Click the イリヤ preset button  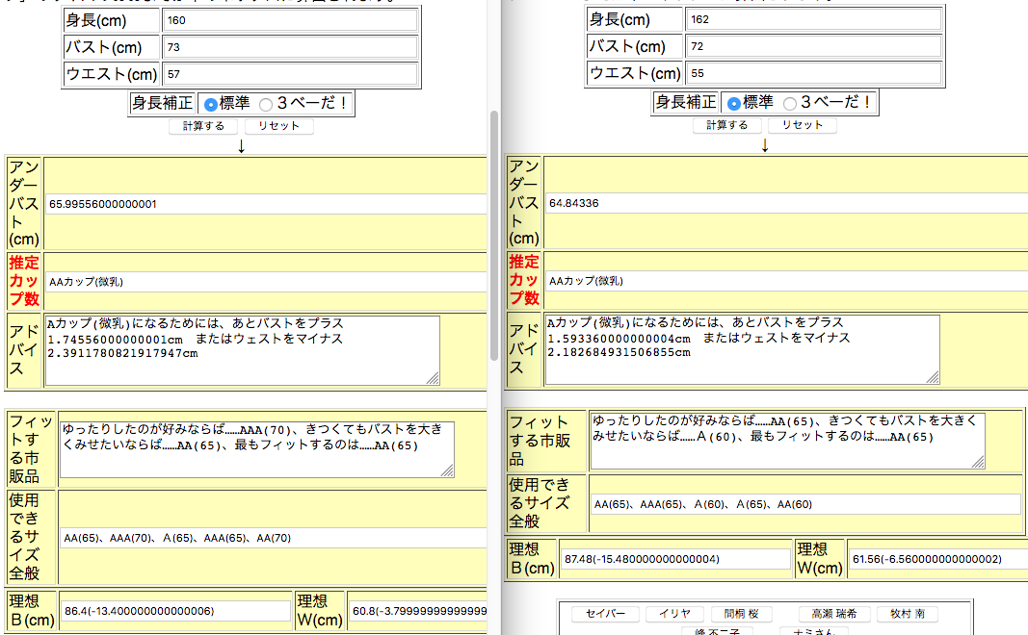point(674,614)
